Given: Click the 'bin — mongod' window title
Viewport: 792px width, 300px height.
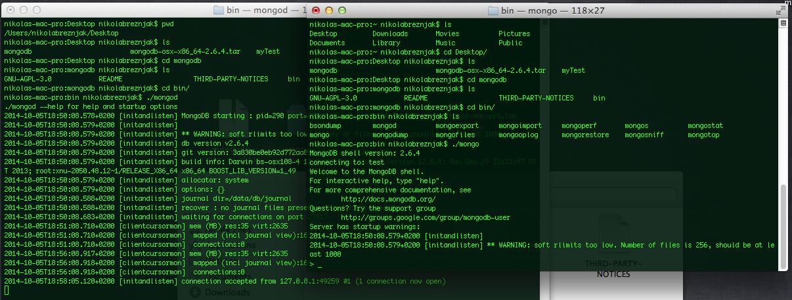Looking at the screenshot, I should click(x=268, y=11).
